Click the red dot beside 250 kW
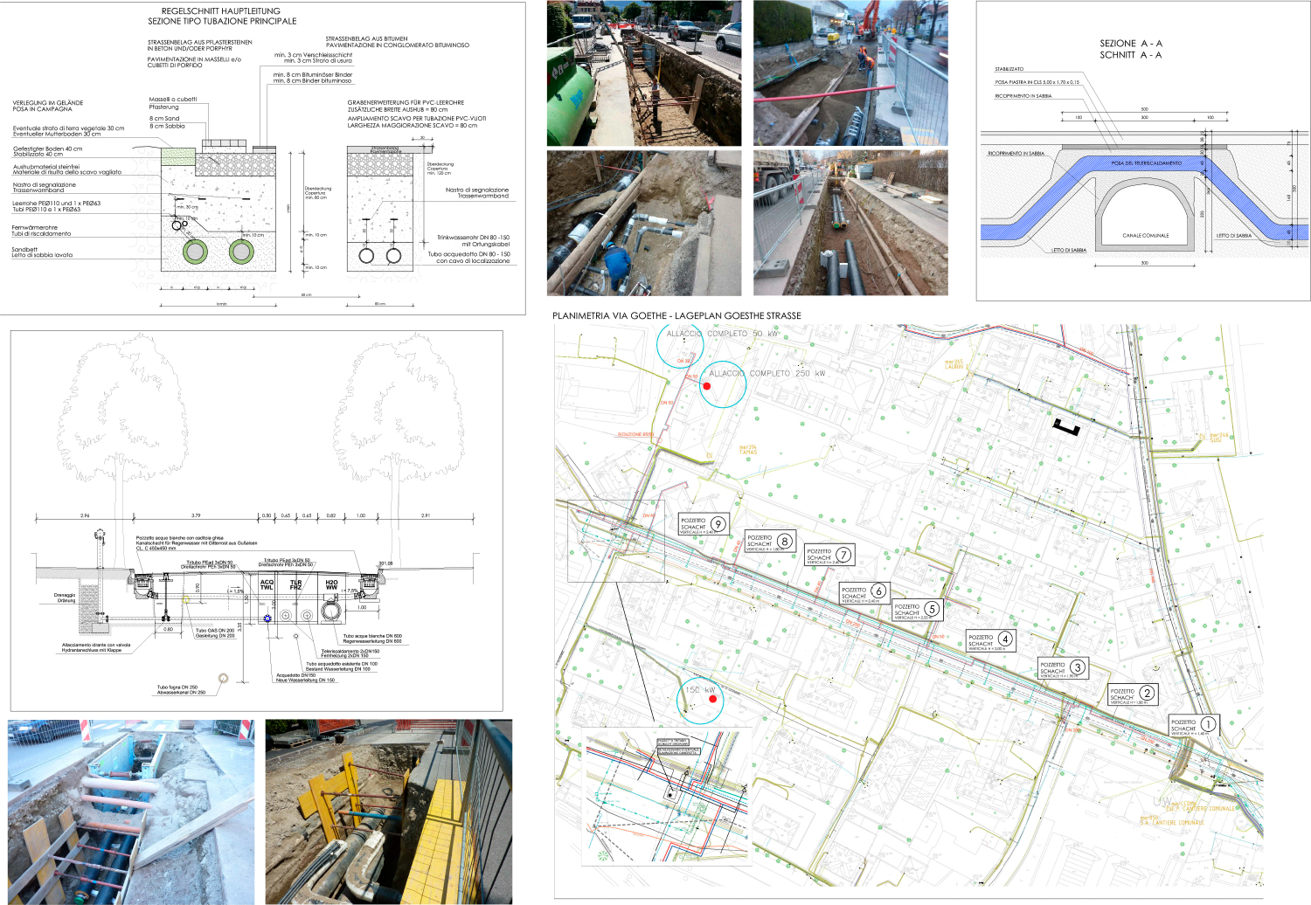The width and height of the screenshot is (1311, 905). pyautogui.click(x=707, y=385)
